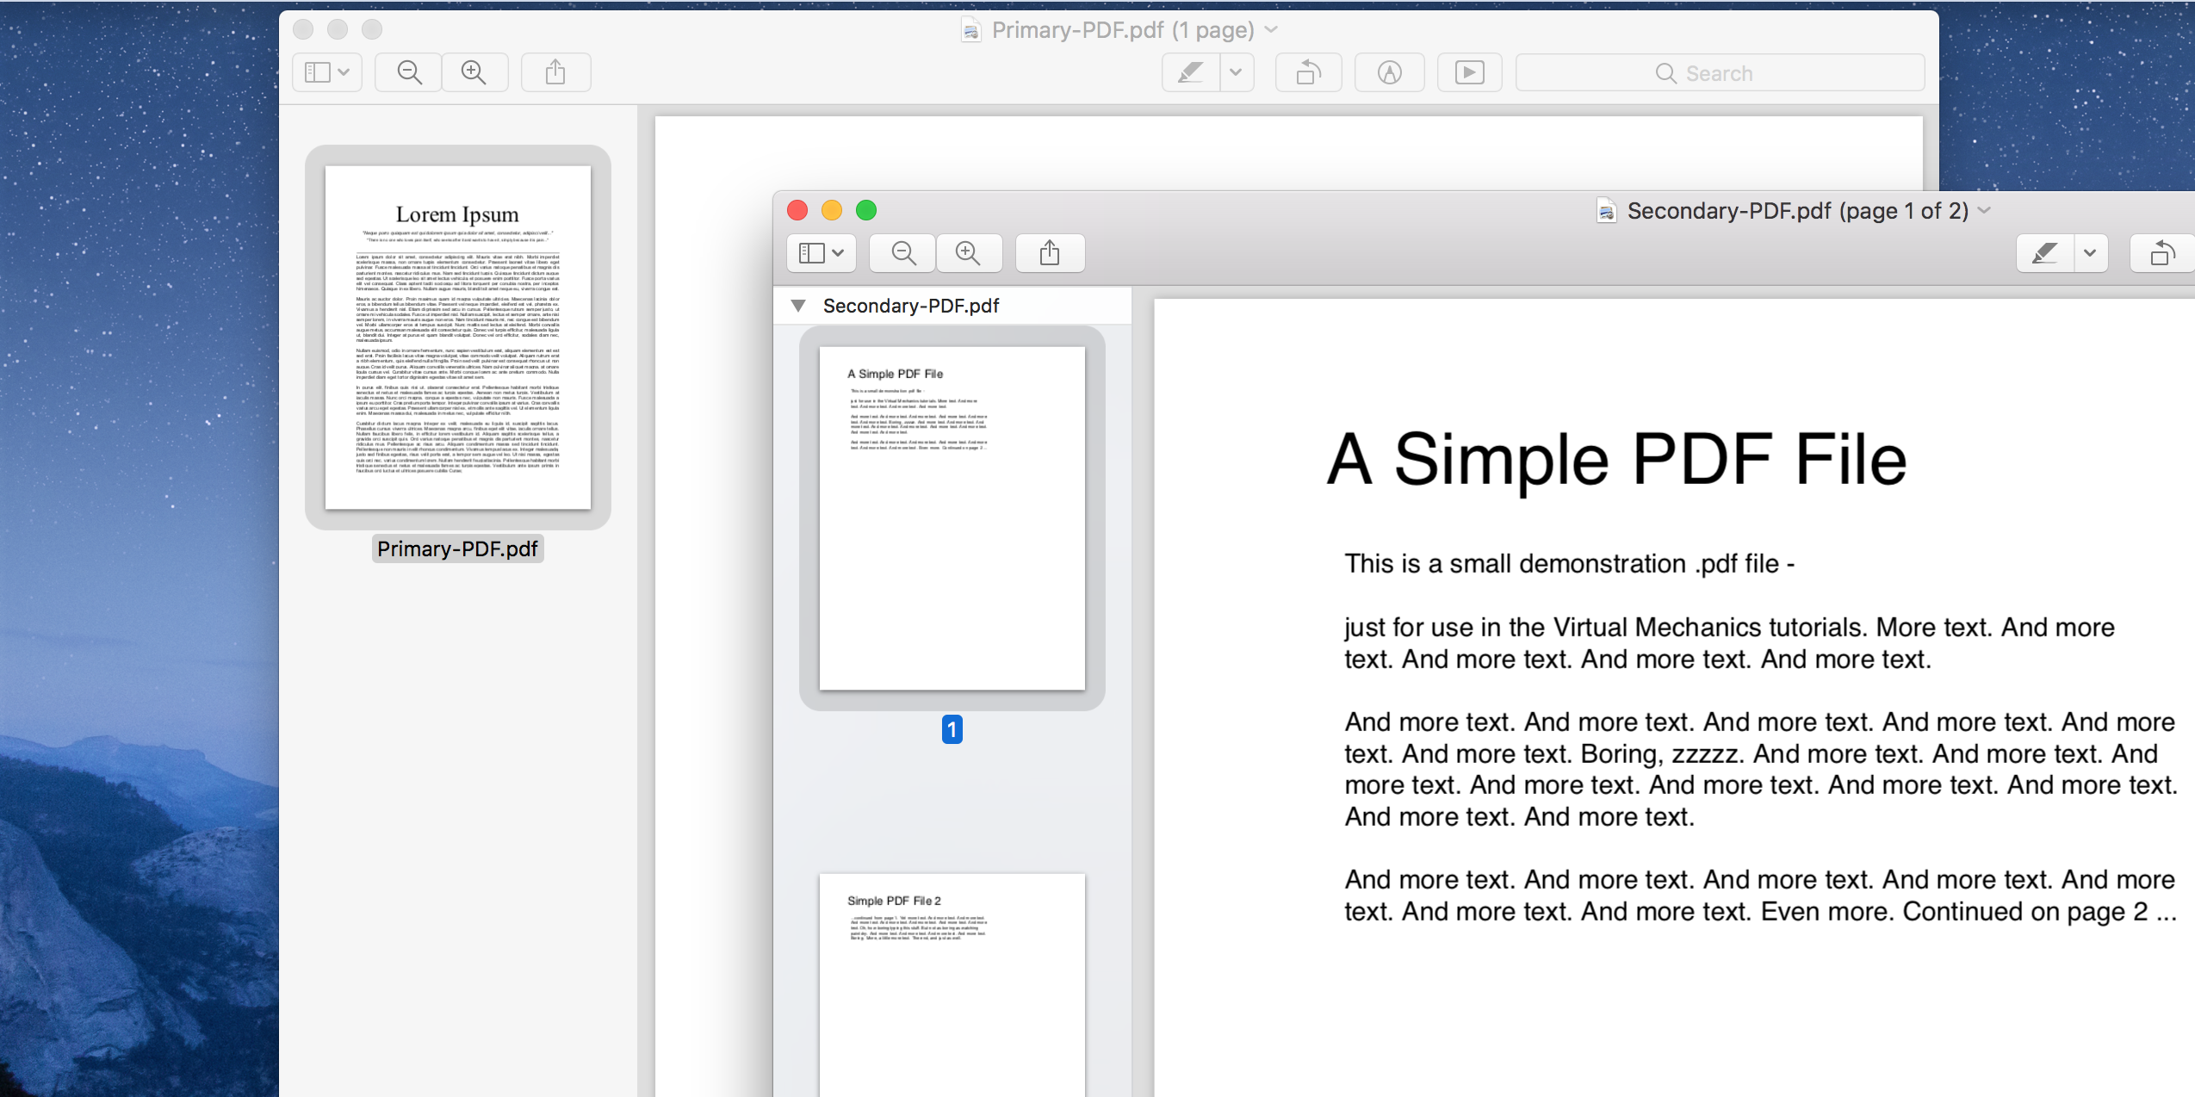The image size is (2195, 1097).
Task: Click the presentation/slideshow play icon
Action: tap(1470, 70)
